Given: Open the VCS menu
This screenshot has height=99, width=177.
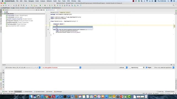Looking at the screenshot, I should (x=68, y=1).
